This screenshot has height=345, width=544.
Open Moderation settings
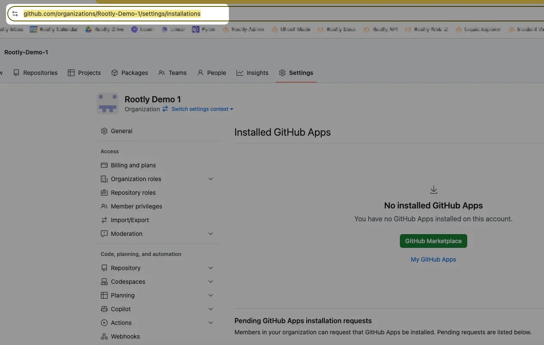[x=157, y=234]
